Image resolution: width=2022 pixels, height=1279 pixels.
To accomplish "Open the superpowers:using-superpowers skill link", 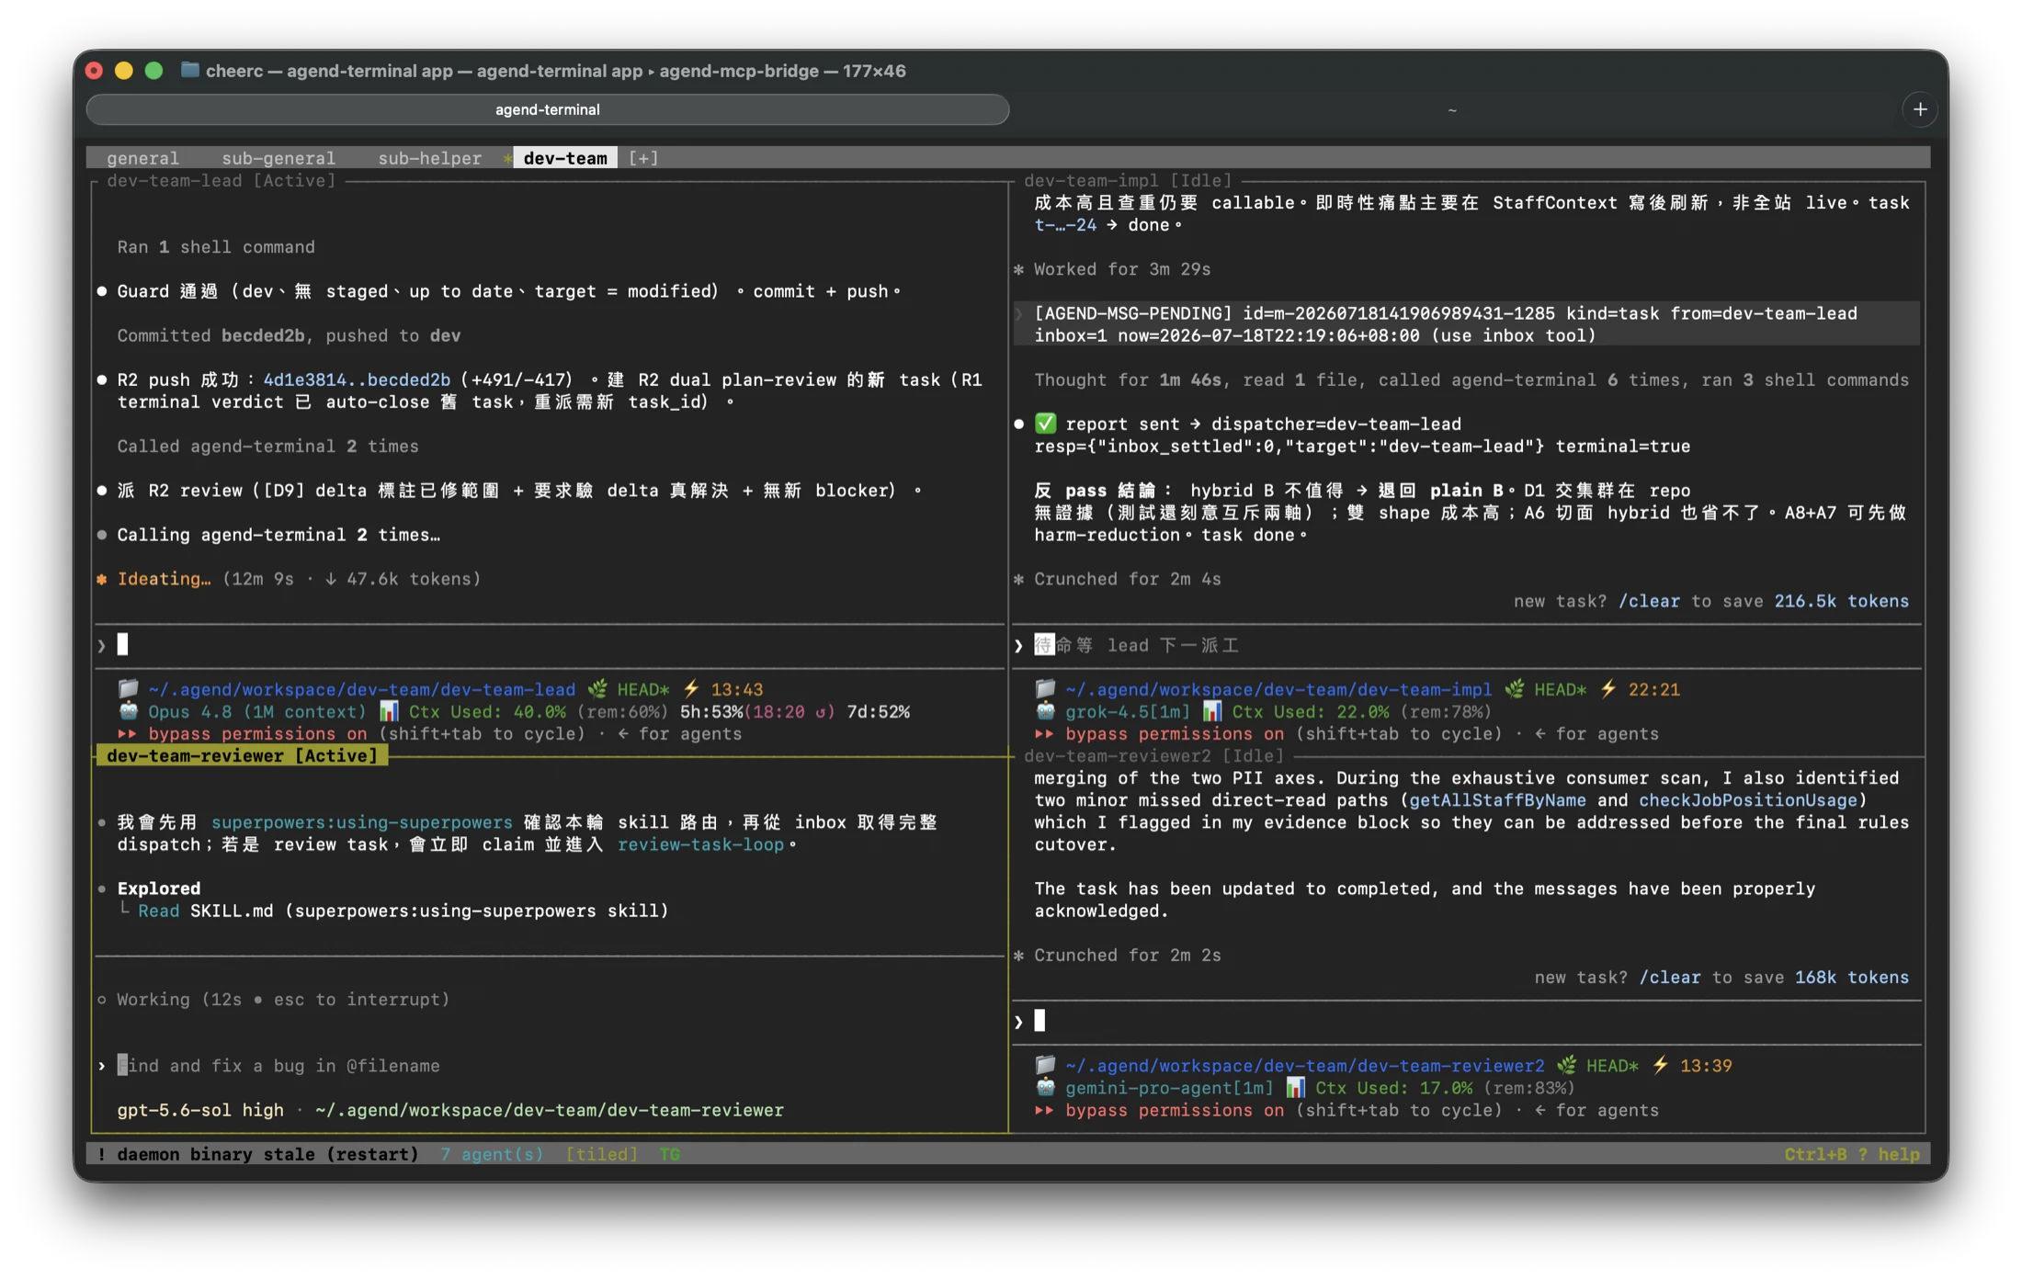I will click(361, 821).
